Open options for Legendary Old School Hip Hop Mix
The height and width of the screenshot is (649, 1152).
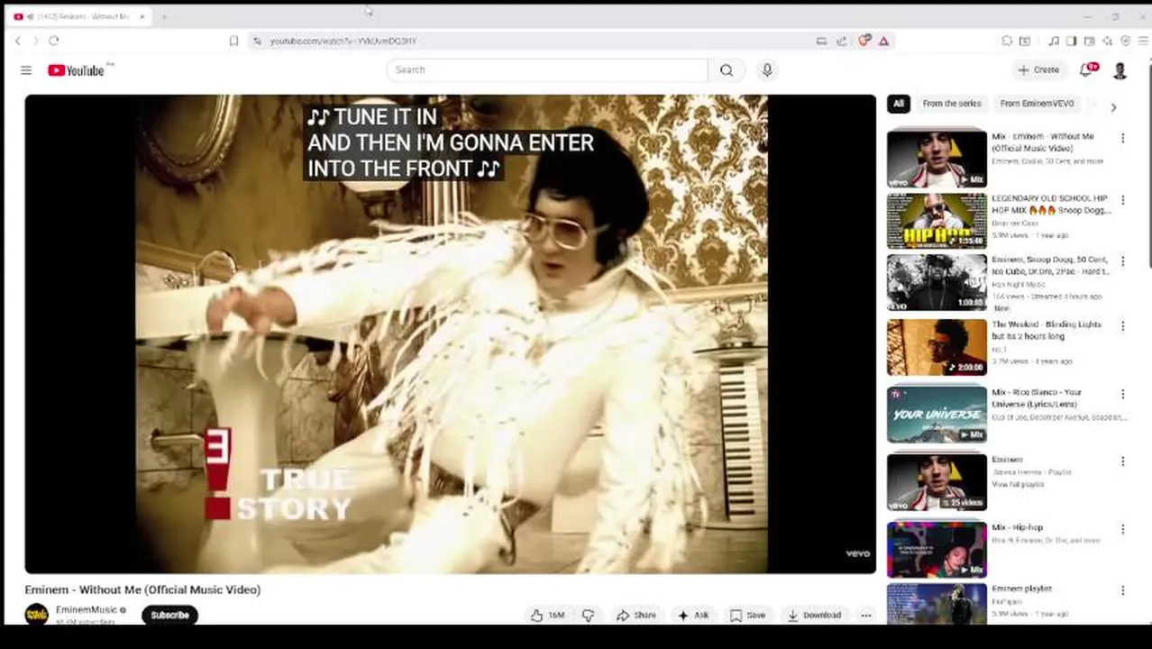tap(1123, 199)
